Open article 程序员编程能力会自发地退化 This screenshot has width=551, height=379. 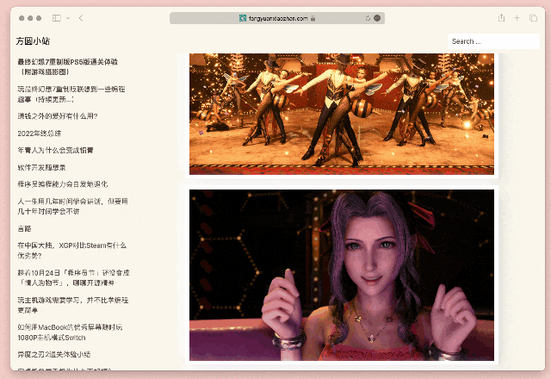[63, 183]
